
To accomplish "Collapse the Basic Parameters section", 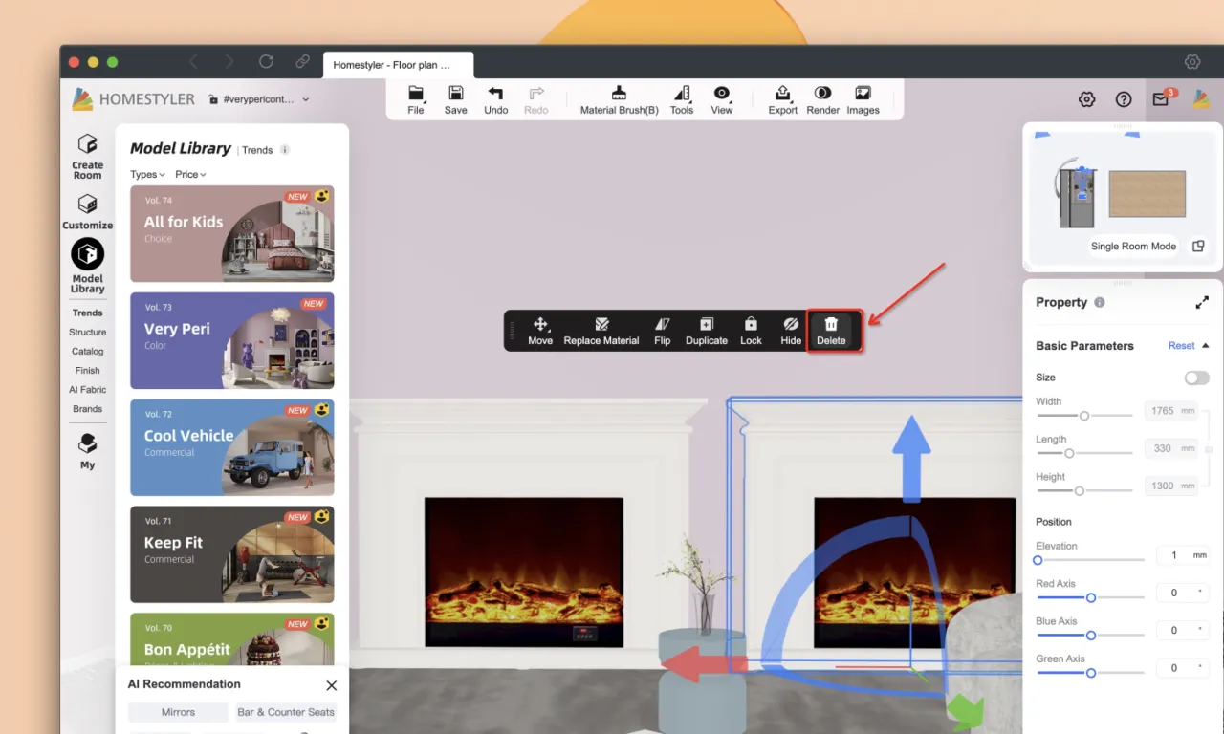I will point(1205,346).
